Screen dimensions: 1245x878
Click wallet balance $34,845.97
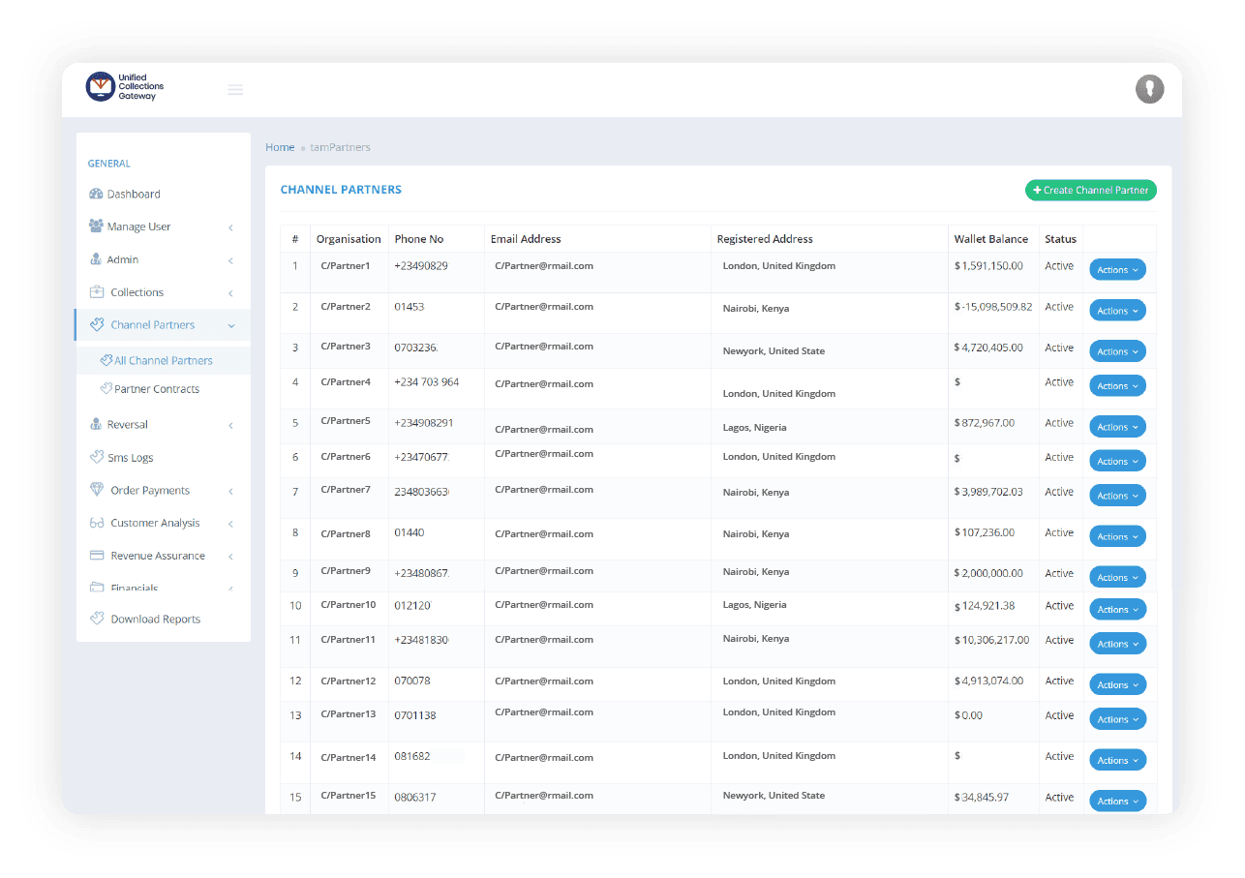pos(982,798)
